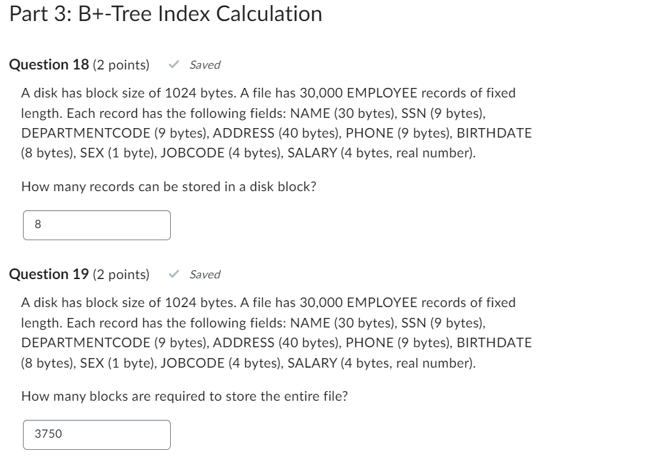This screenshot has width=669, height=460.
Task: Click the Saved checkmark beside Question 19
Action: (172, 275)
